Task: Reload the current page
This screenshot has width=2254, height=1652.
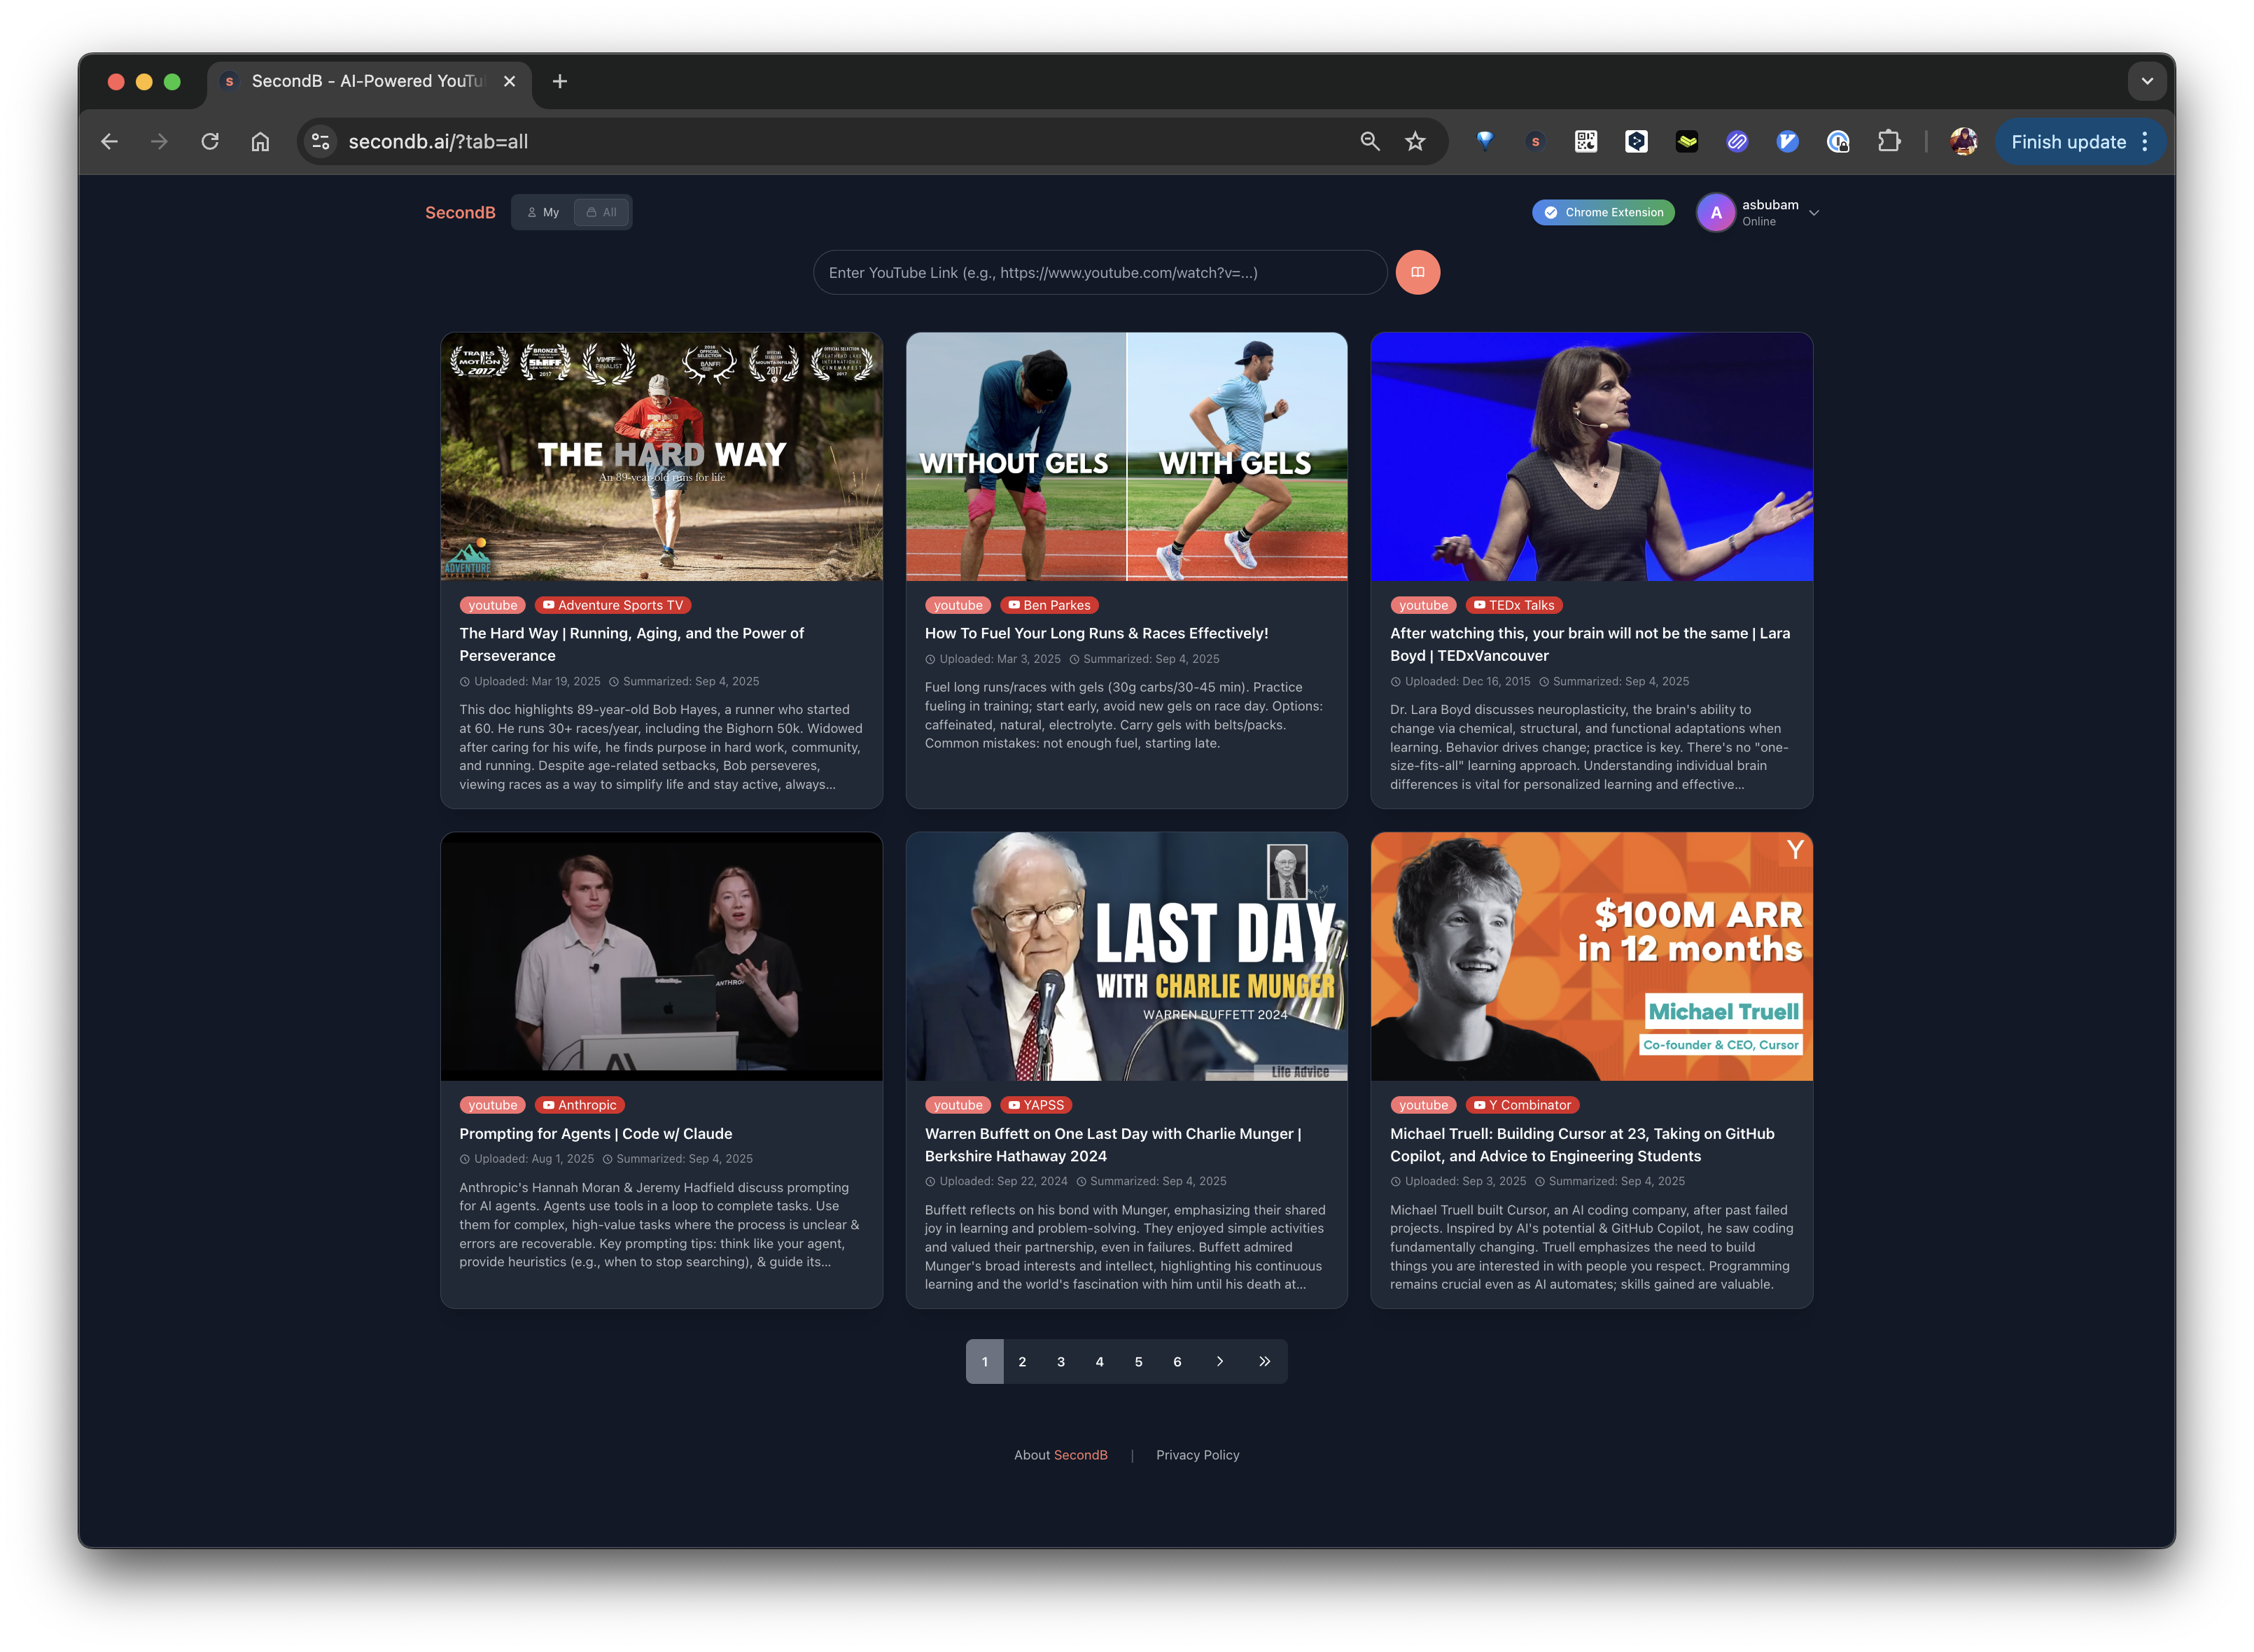Action: (210, 142)
